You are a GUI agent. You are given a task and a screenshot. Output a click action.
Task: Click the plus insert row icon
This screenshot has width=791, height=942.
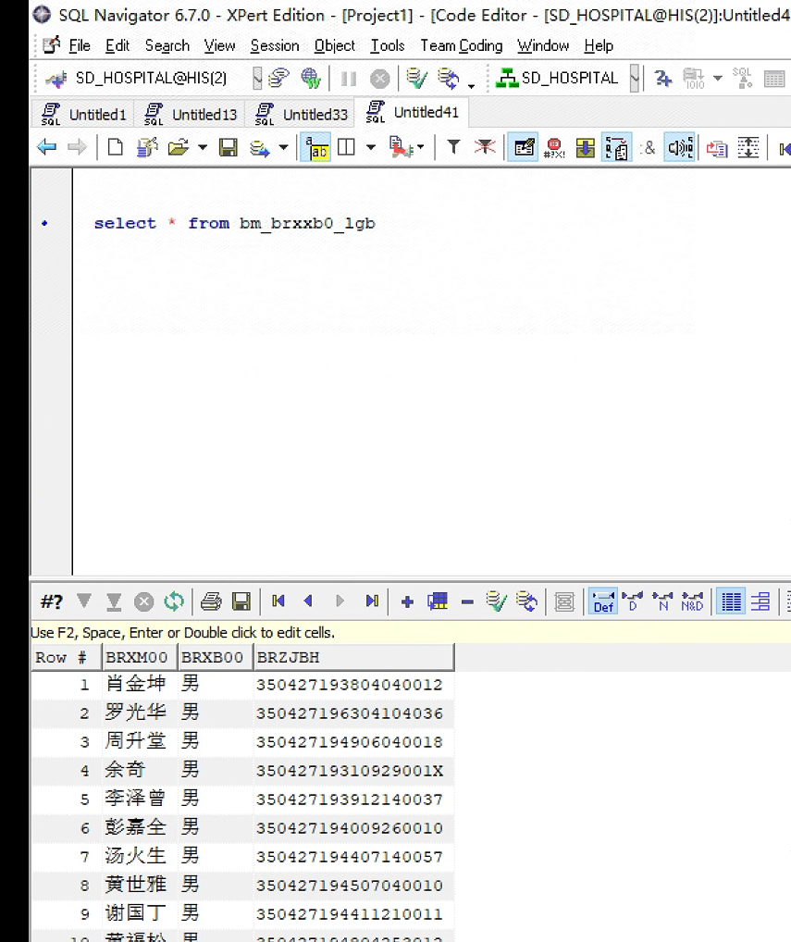tap(407, 601)
